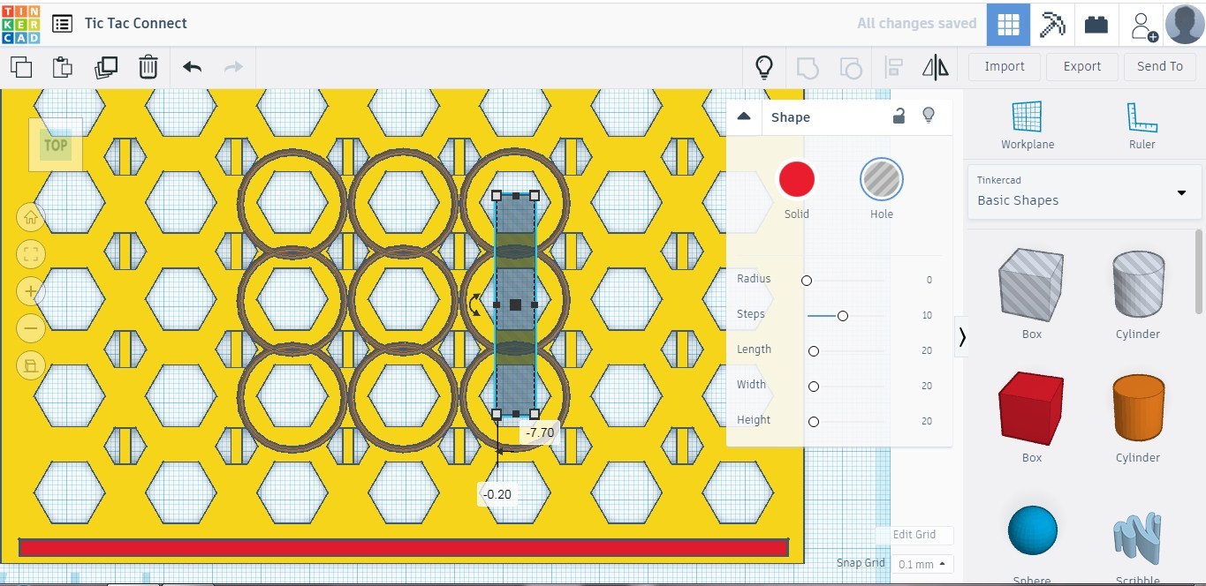
Task: Click the Export button
Action: tap(1082, 67)
